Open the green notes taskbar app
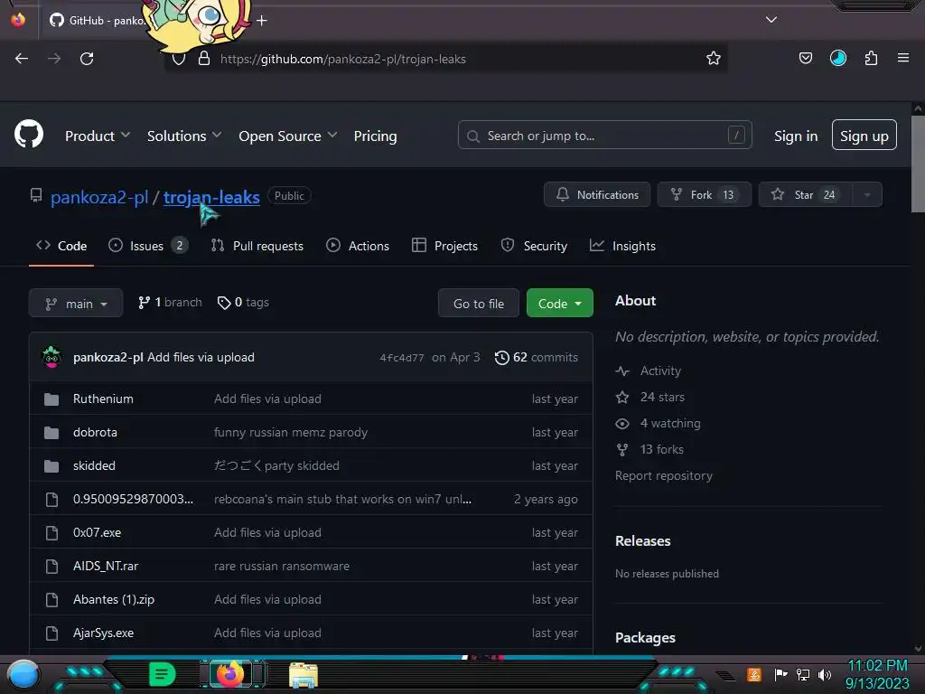925x694 pixels. 163,674
